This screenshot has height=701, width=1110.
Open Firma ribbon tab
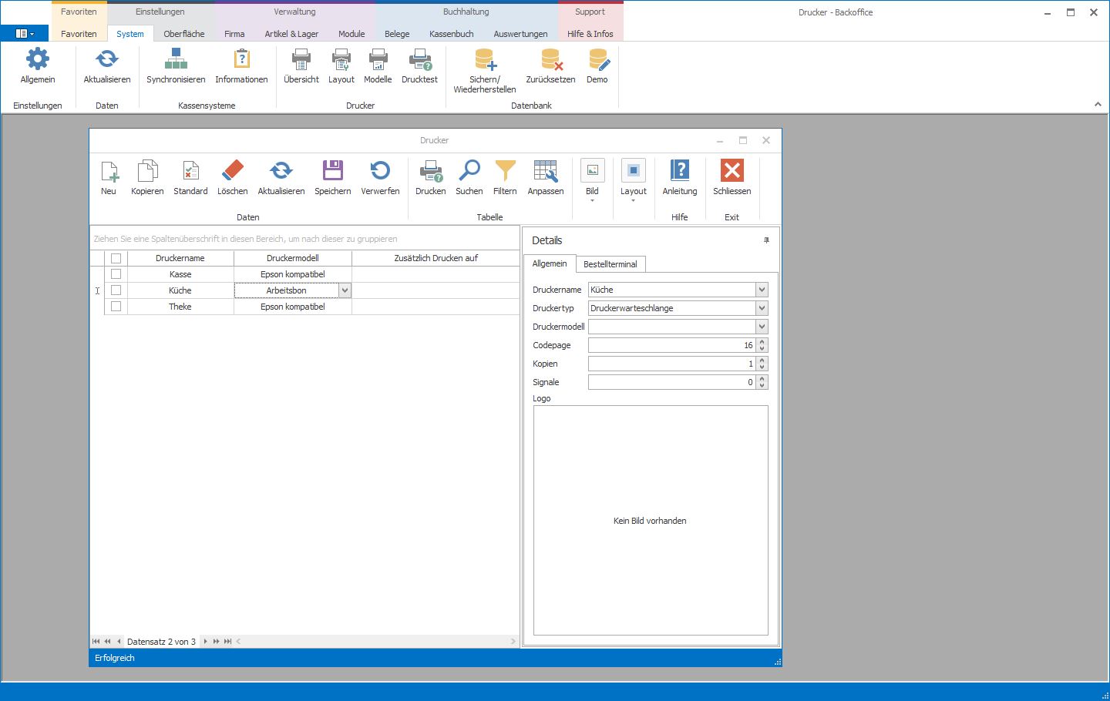[x=234, y=34]
